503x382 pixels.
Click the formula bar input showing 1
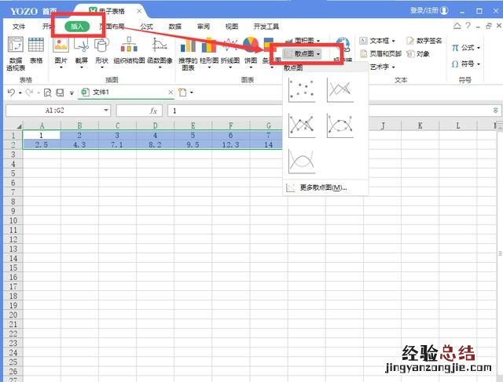tap(225, 111)
